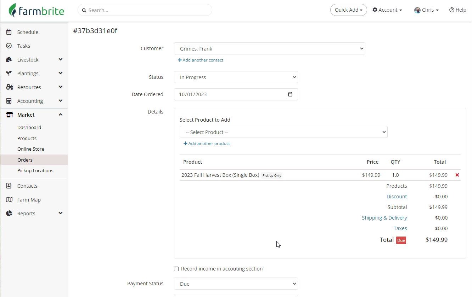The width and height of the screenshot is (472, 297).
Task: Open the Select Product dropdown
Action: tap(283, 132)
